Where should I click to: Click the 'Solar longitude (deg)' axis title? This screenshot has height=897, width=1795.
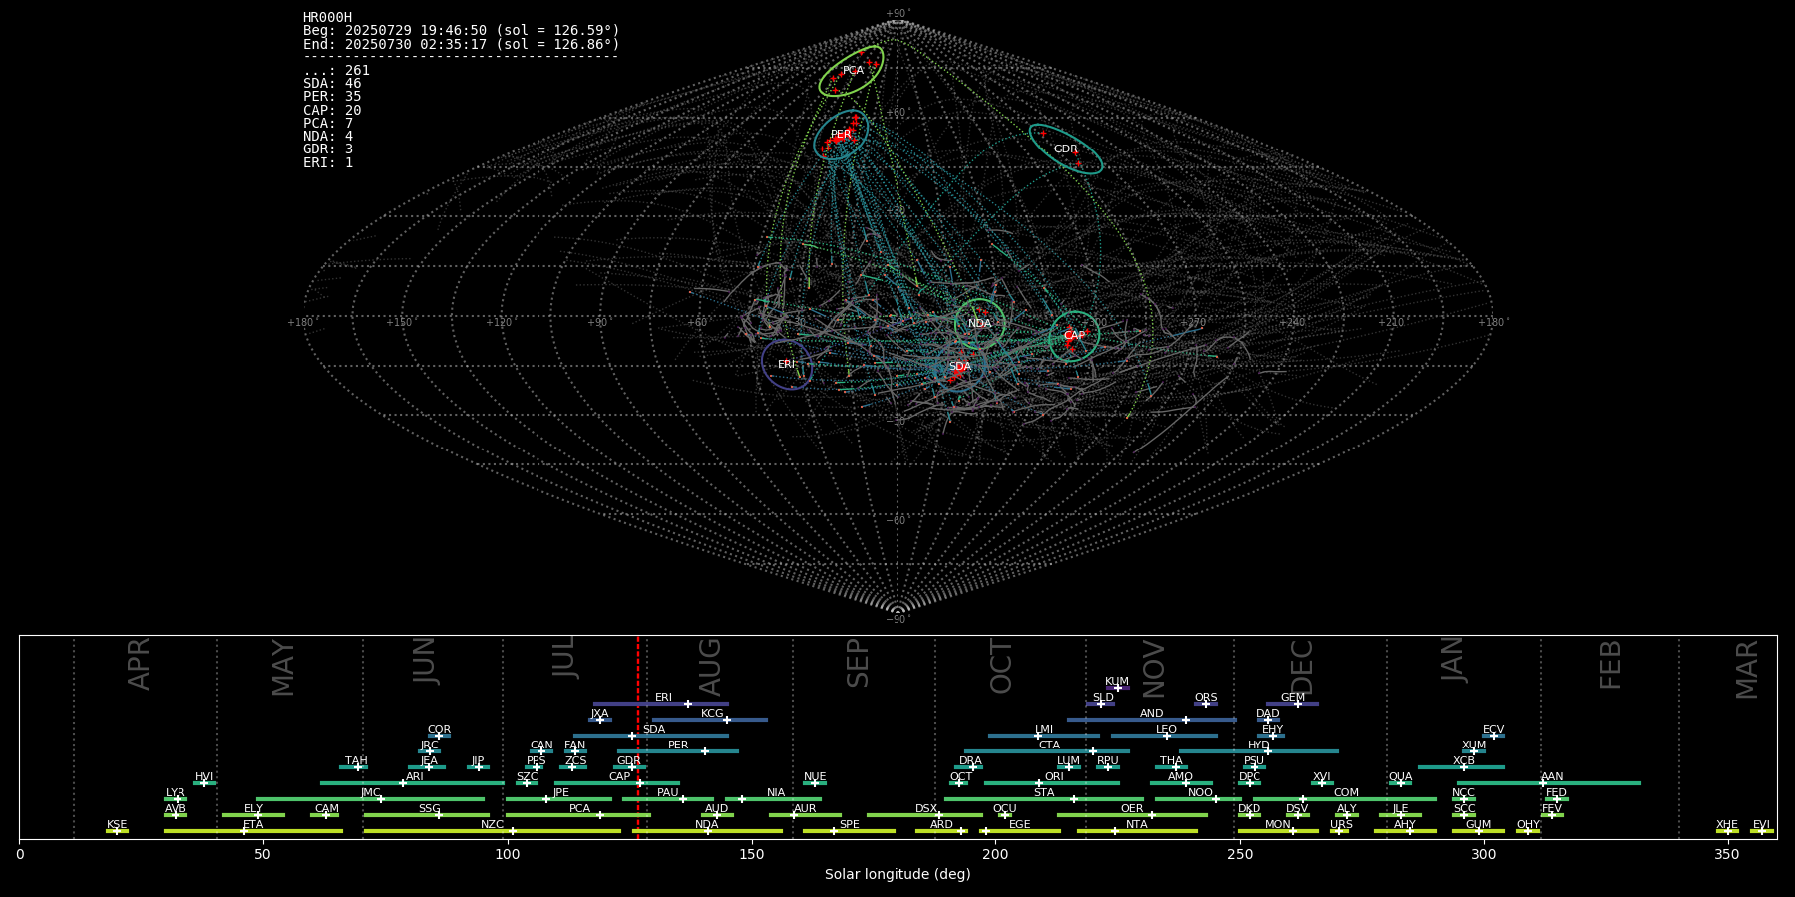pos(897,875)
